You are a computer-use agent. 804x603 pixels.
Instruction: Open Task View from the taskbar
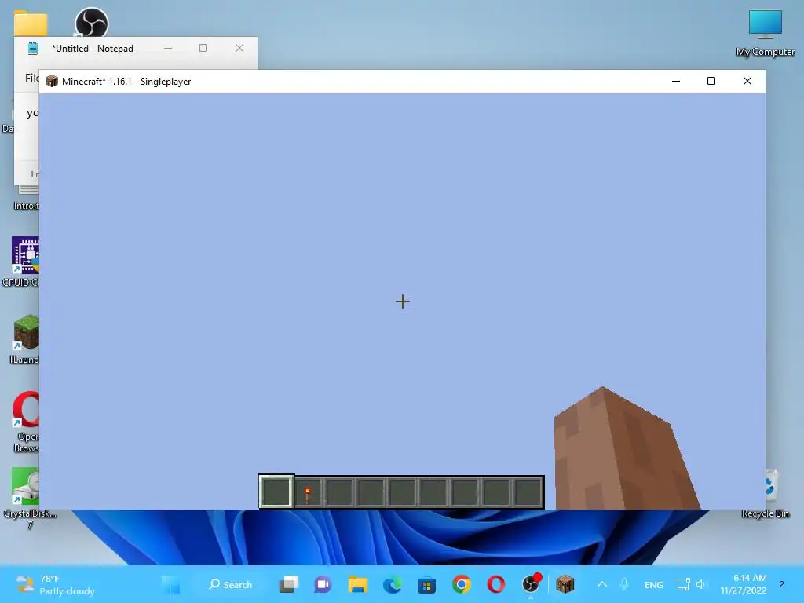click(x=289, y=584)
